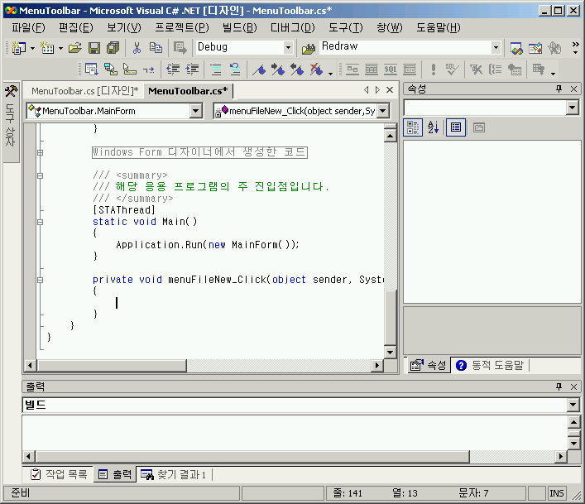Open the output pane selector dropdown arrow
The height and width of the screenshot is (504, 585).
click(x=573, y=405)
